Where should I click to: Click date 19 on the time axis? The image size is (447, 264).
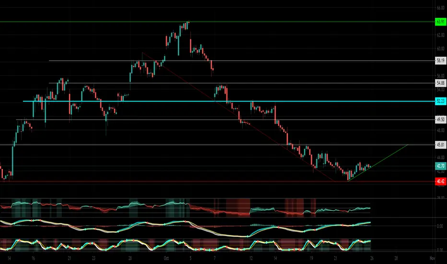point(311,259)
